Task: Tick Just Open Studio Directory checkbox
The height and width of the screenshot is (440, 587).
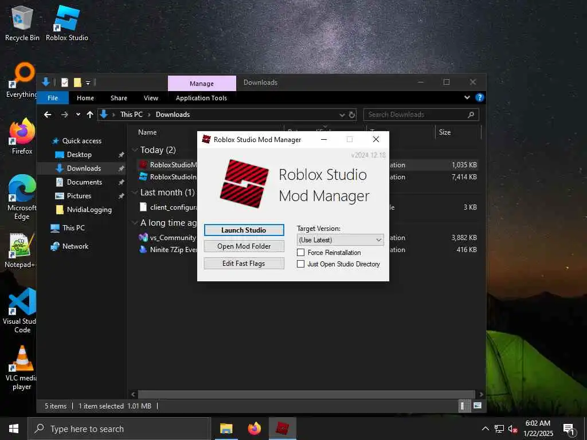Action: tap(300, 264)
